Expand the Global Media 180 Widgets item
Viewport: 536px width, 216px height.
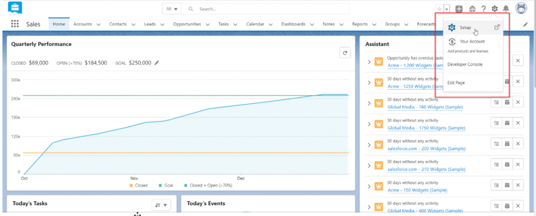369,103
